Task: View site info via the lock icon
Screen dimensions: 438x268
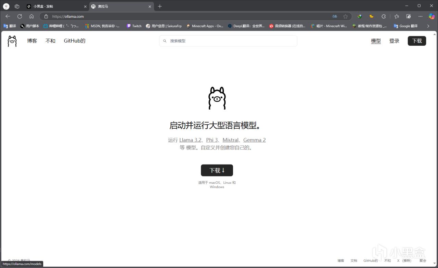Action: (x=46, y=16)
